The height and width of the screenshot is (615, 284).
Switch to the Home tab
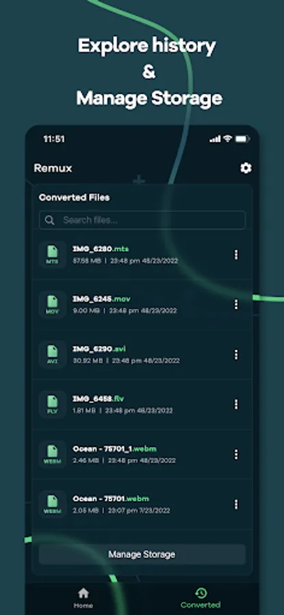tap(83, 598)
